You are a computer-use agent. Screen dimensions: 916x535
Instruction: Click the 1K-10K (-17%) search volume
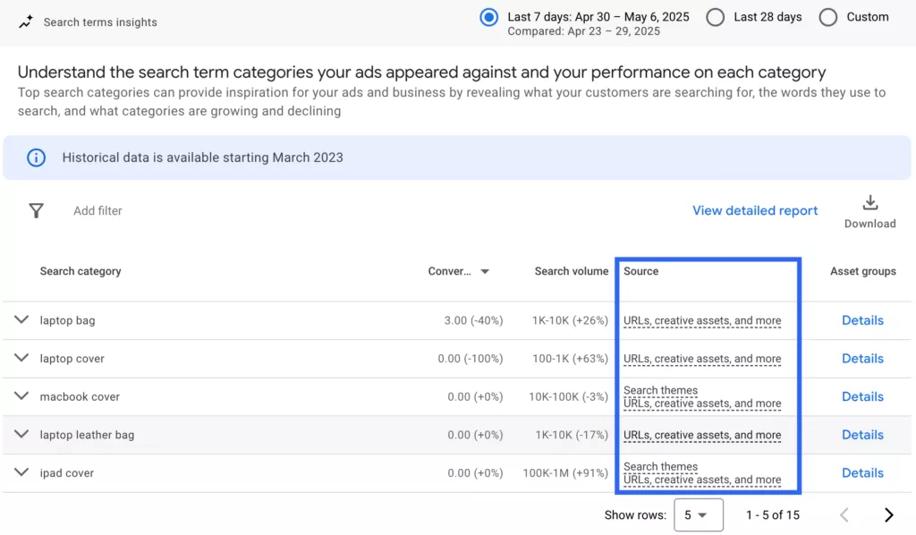(x=572, y=435)
